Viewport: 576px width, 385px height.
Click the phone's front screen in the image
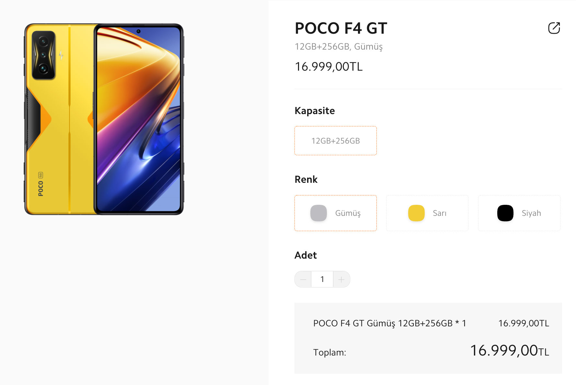coord(139,119)
